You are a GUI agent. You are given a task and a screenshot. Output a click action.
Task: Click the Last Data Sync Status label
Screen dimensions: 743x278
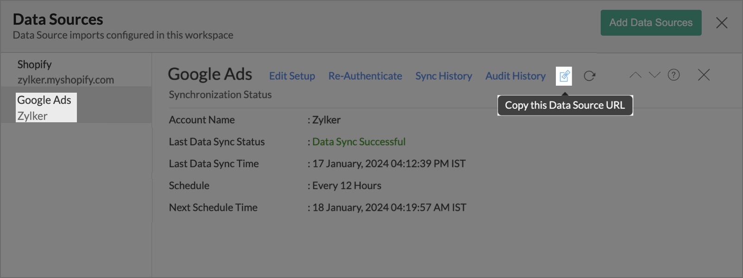pos(217,142)
